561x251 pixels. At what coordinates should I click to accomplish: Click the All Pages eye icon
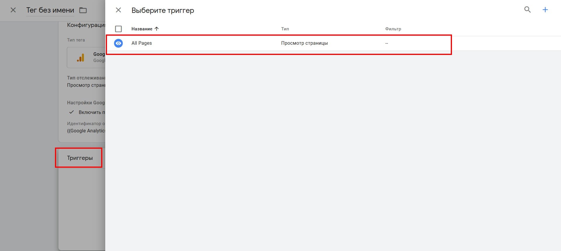(118, 43)
